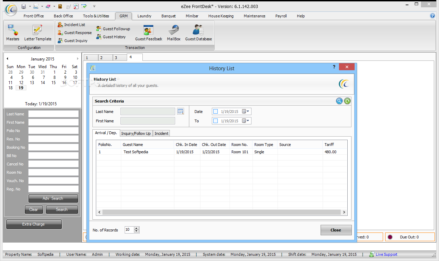Open the Tools & Utilities tab

click(96, 16)
